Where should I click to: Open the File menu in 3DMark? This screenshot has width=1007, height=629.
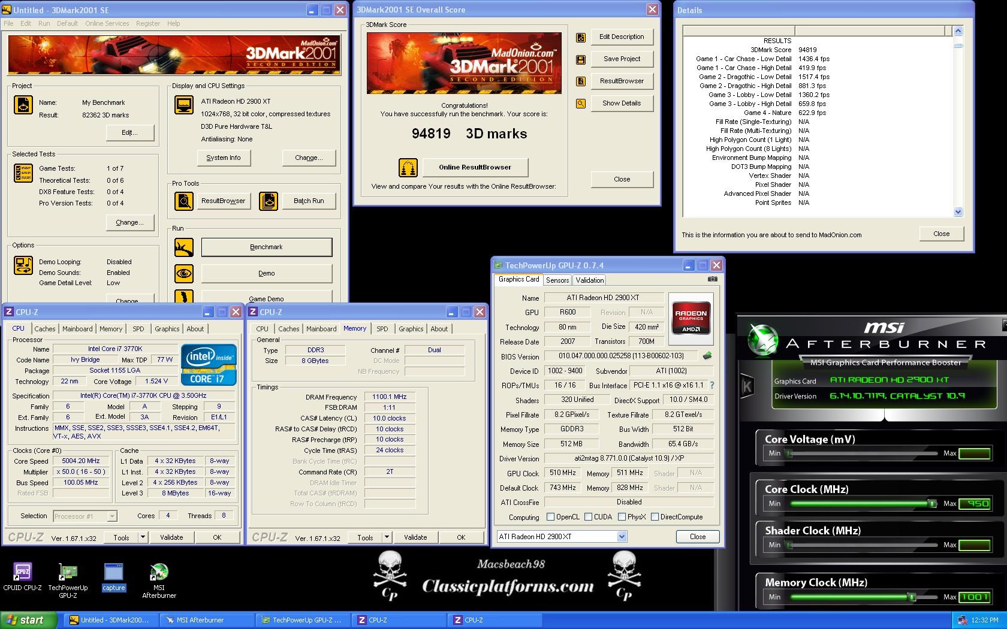pyautogui.click(x=8, y=23)
